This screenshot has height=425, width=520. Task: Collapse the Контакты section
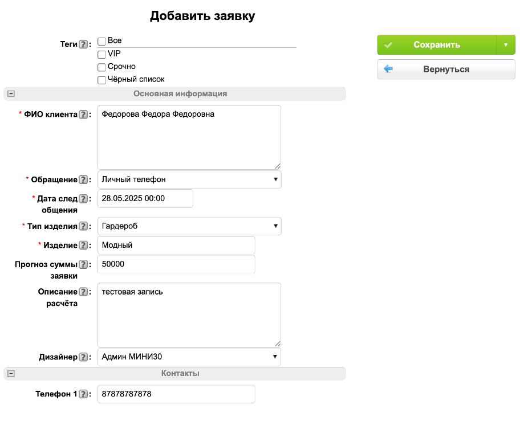pyautogui.click(x=11, y=374)
